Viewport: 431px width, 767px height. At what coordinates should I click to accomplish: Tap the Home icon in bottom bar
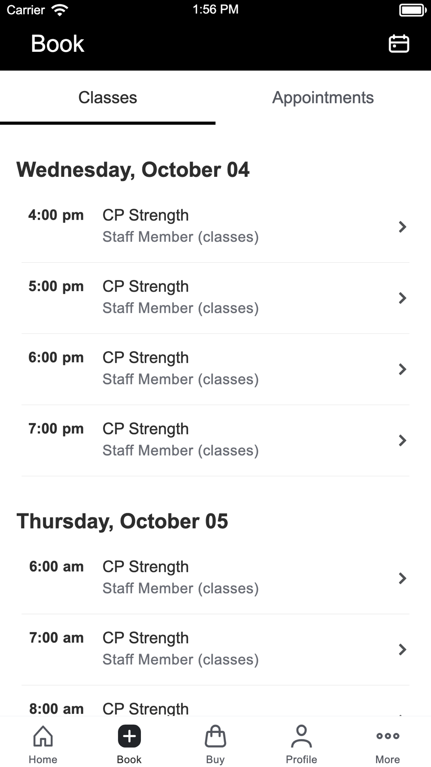pyautogui.click(x=43, y=736)
